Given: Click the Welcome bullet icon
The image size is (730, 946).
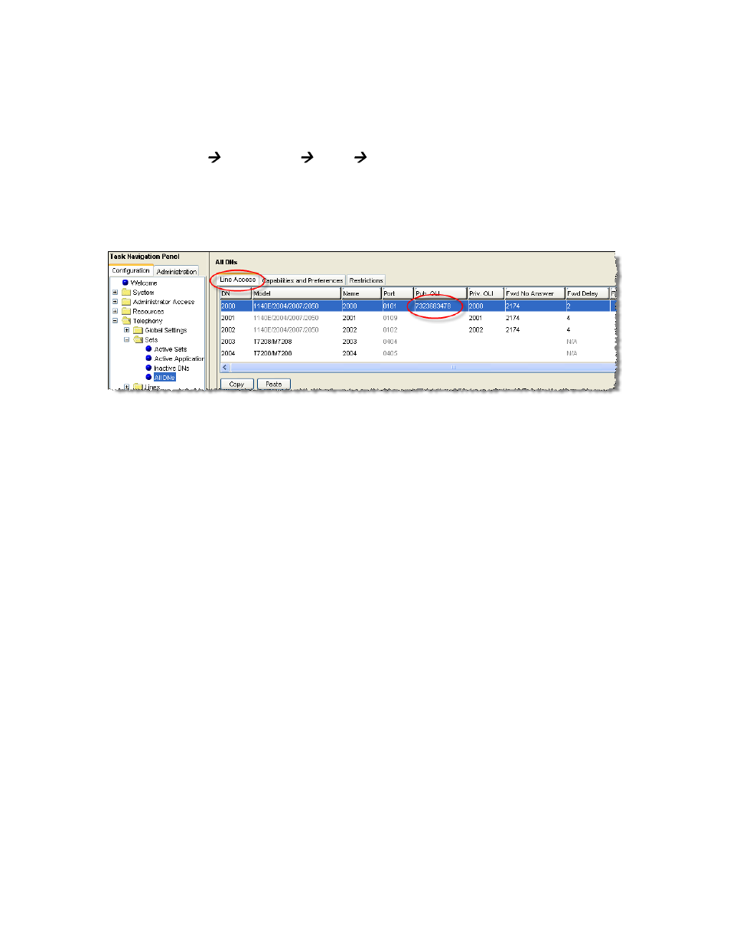Looking at the screenshot, I should (125, 283).
